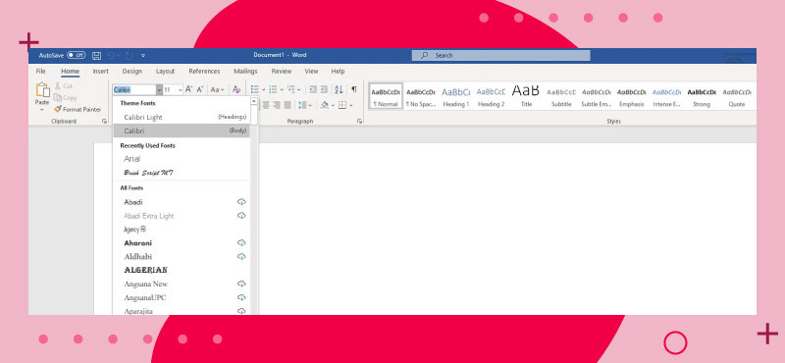This screenshot has height=363, width=785.
Task: Expand the Paste options arrow
Action: 42,109
